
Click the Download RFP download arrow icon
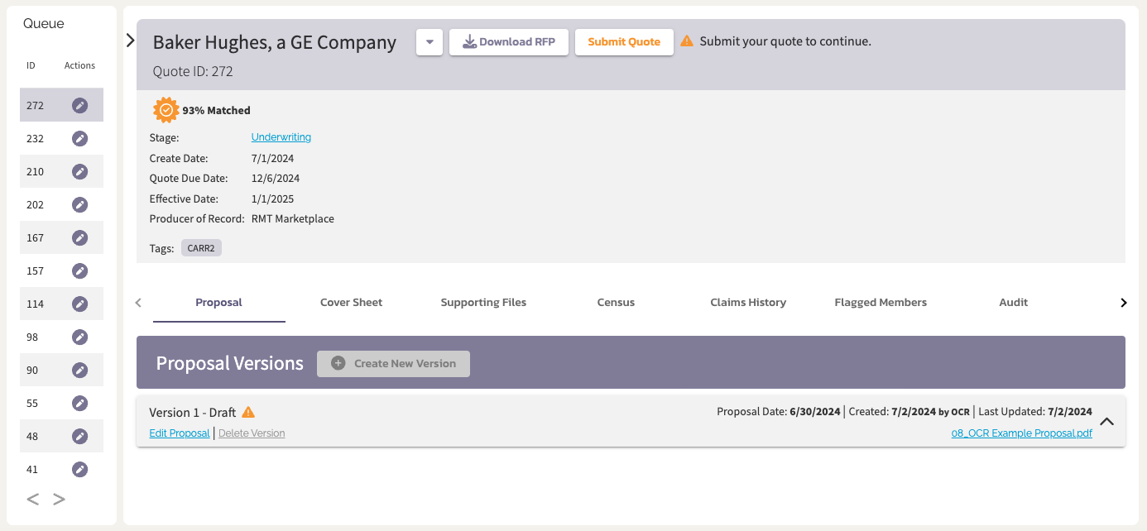pyautogui.click(x=470, y=41)
